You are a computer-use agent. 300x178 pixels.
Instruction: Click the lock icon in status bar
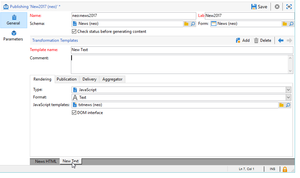click(x=285, y=169)
